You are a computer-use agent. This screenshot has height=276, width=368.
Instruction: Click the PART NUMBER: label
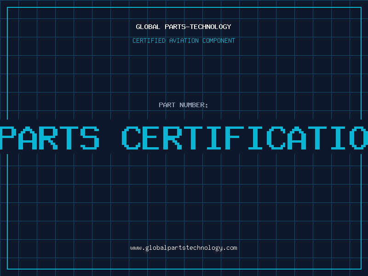click(x=184, y=105)
